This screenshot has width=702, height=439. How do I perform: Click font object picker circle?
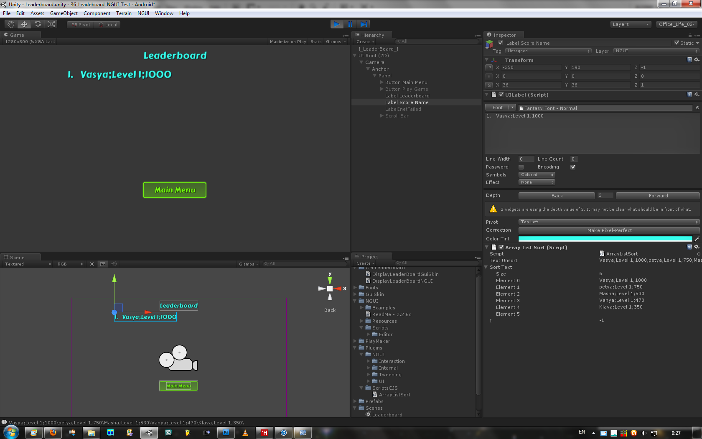(697, 108)
